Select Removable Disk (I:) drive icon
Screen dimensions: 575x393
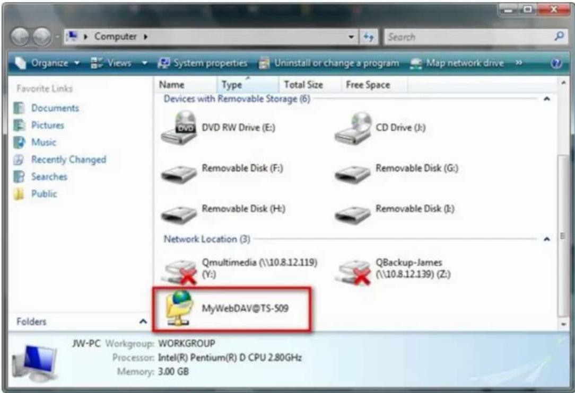pyautogui.click(x=352, y=215)
